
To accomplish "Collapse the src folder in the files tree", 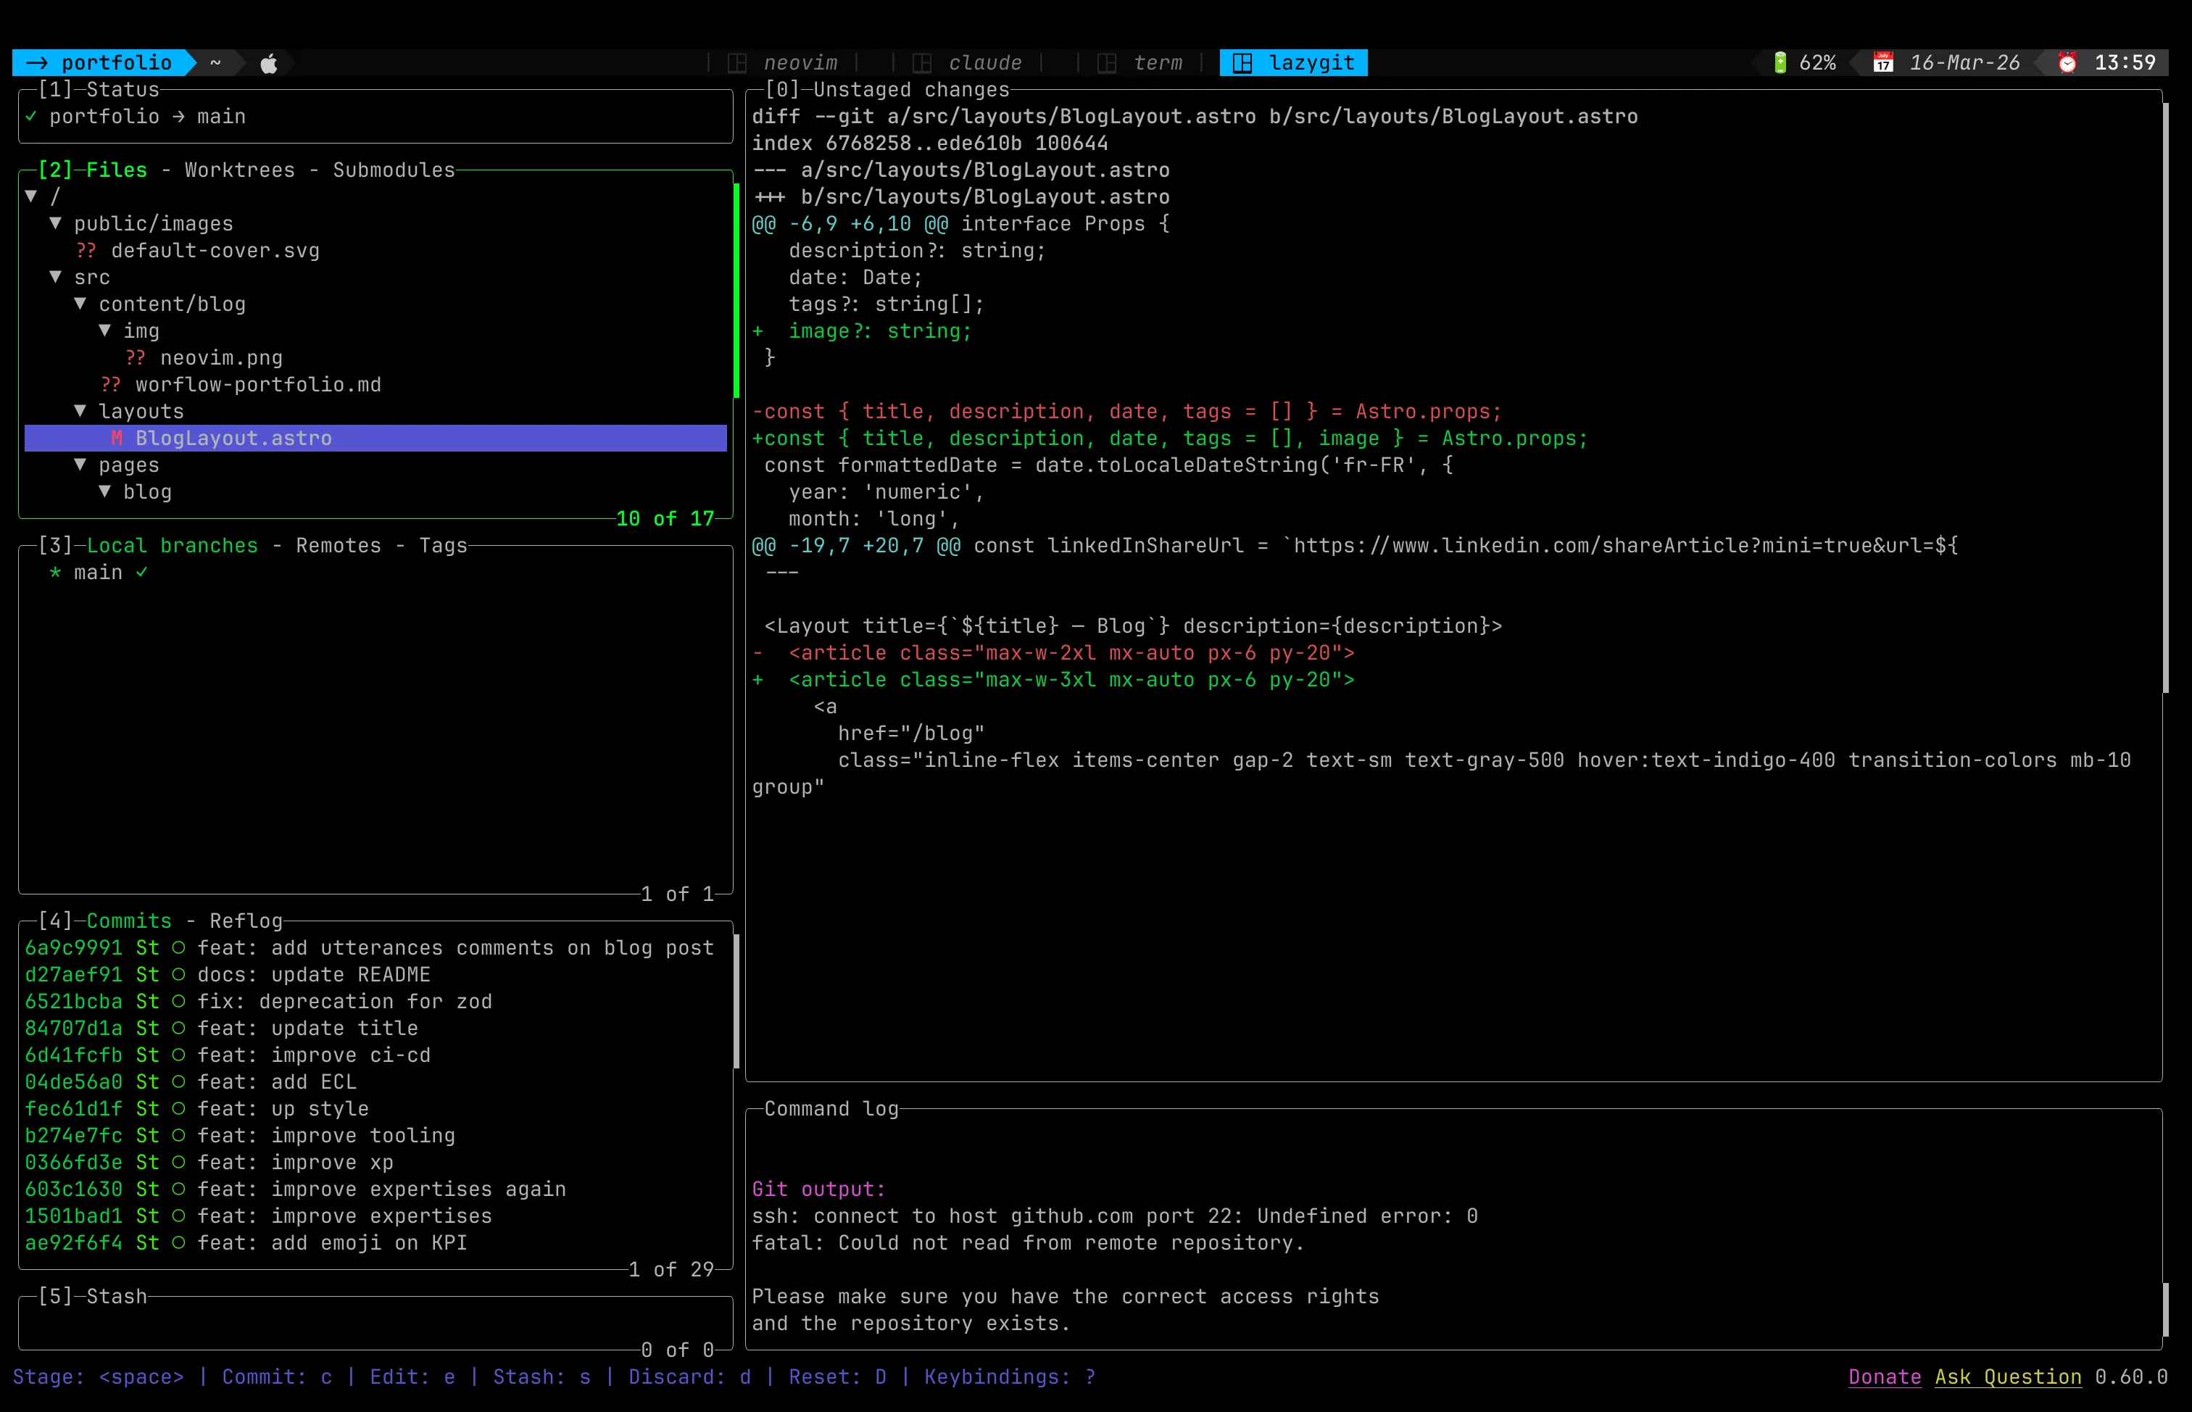I will [91, 277].
